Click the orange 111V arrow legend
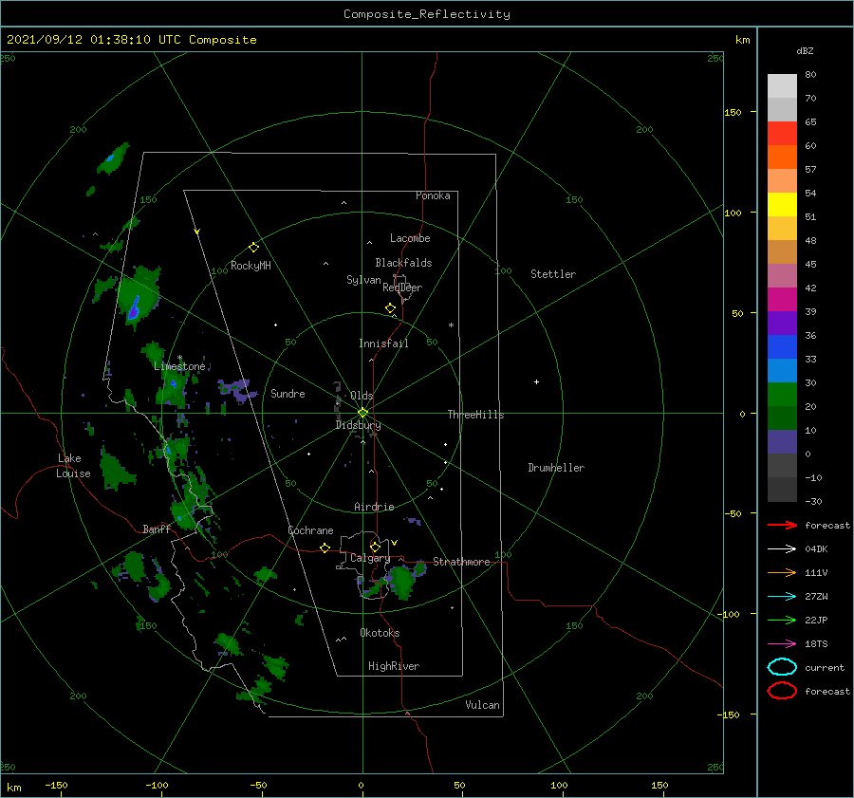Image resolution: width=854 pixels, height=798 pixels. point(783,572)
